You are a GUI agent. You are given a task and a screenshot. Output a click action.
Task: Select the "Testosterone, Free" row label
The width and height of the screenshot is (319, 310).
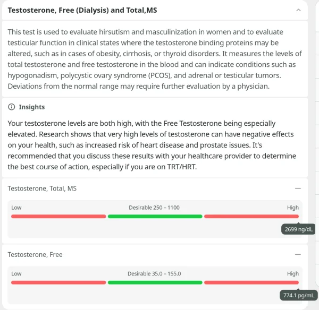click(x=35, y=255)
